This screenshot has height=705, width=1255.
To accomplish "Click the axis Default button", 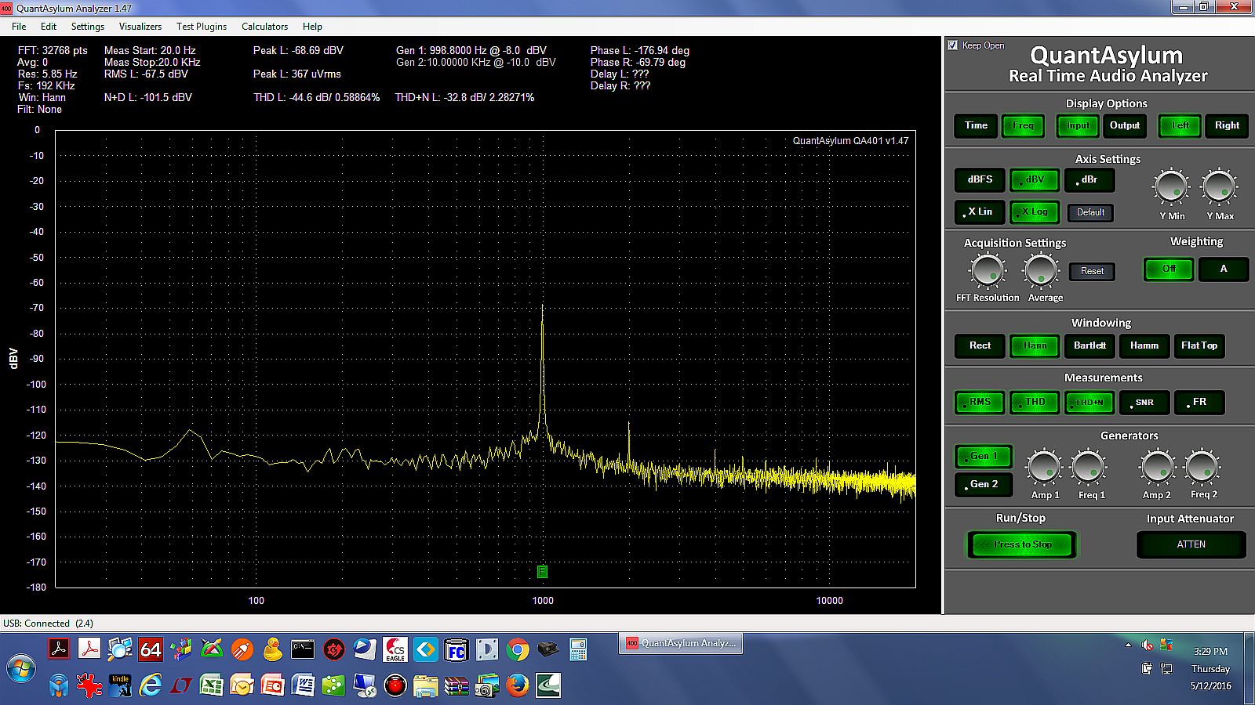I will (x=1090, y=212).
